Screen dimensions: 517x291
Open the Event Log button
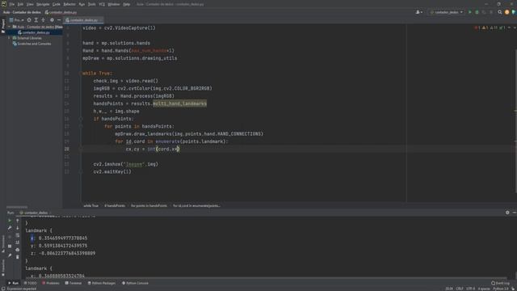pyautogui.click(x=500, y=283)
